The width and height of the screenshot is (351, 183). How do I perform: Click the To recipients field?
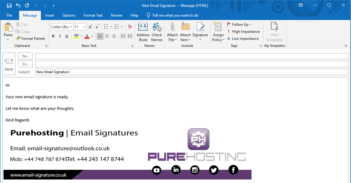(x=192, y=56)
